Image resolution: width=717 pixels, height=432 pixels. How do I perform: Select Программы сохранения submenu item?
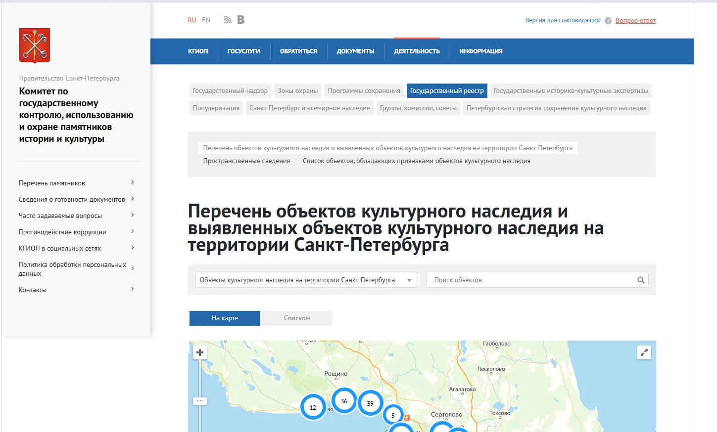364,91
